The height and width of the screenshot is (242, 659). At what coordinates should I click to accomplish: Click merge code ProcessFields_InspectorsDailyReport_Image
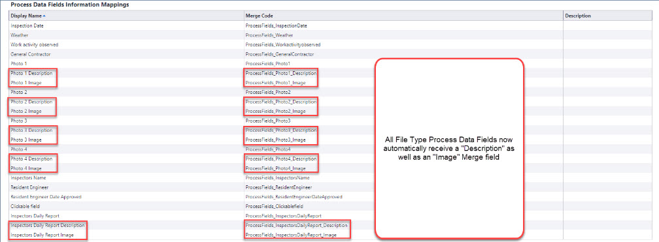pos(291,235)
